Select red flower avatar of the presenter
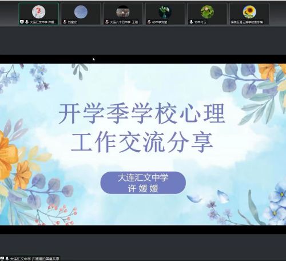The image size is (286, 261). pos(39,11)
